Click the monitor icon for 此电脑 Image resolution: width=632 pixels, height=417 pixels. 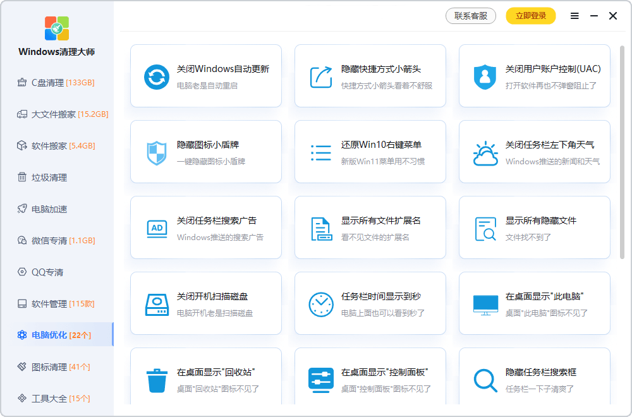[x=485, y=305]
